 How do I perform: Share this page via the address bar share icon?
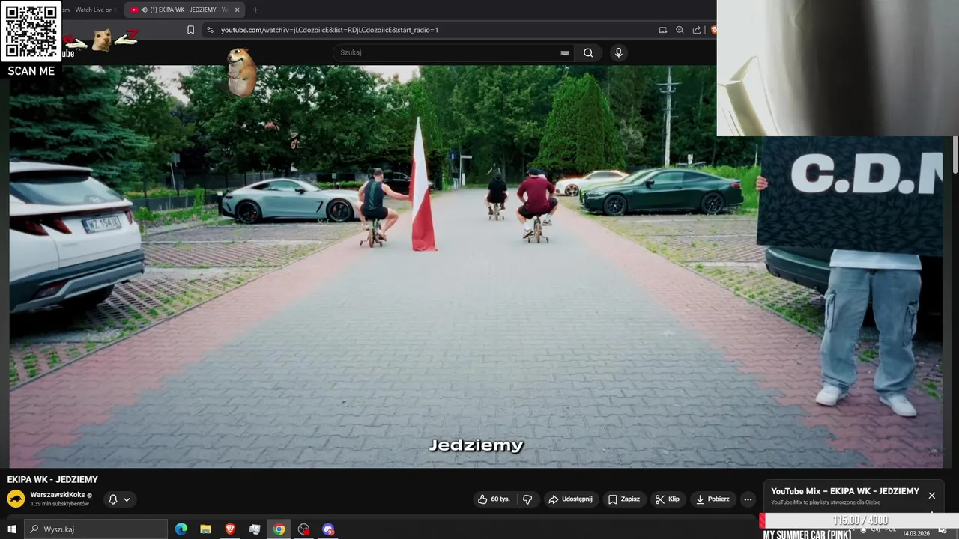pos(697,30)
